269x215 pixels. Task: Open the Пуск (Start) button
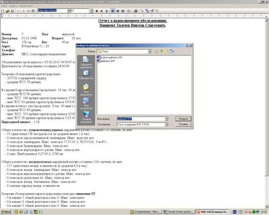[x=6, y=212]
